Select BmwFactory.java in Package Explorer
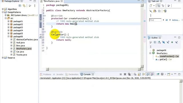 tap(24, 49)
